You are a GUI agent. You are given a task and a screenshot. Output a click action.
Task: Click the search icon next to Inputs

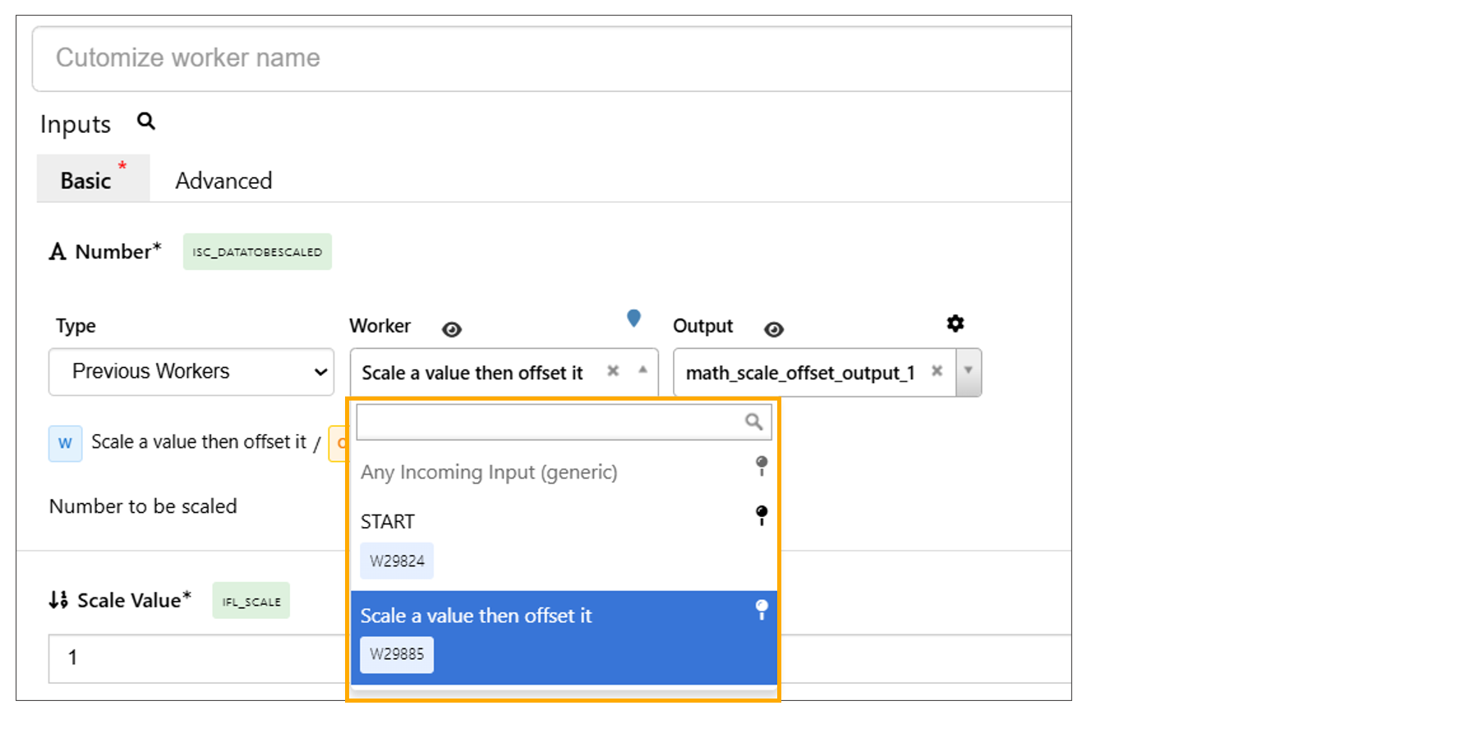[x=146, y=121]
